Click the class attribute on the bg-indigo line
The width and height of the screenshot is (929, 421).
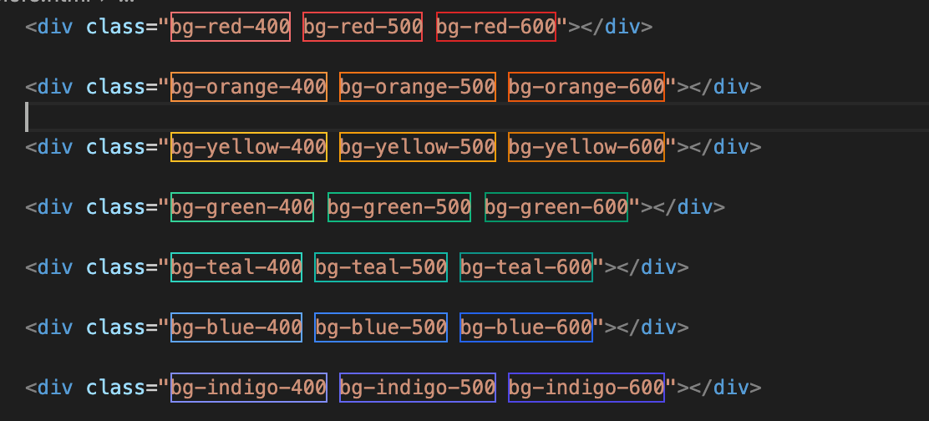tap(115, 388)
